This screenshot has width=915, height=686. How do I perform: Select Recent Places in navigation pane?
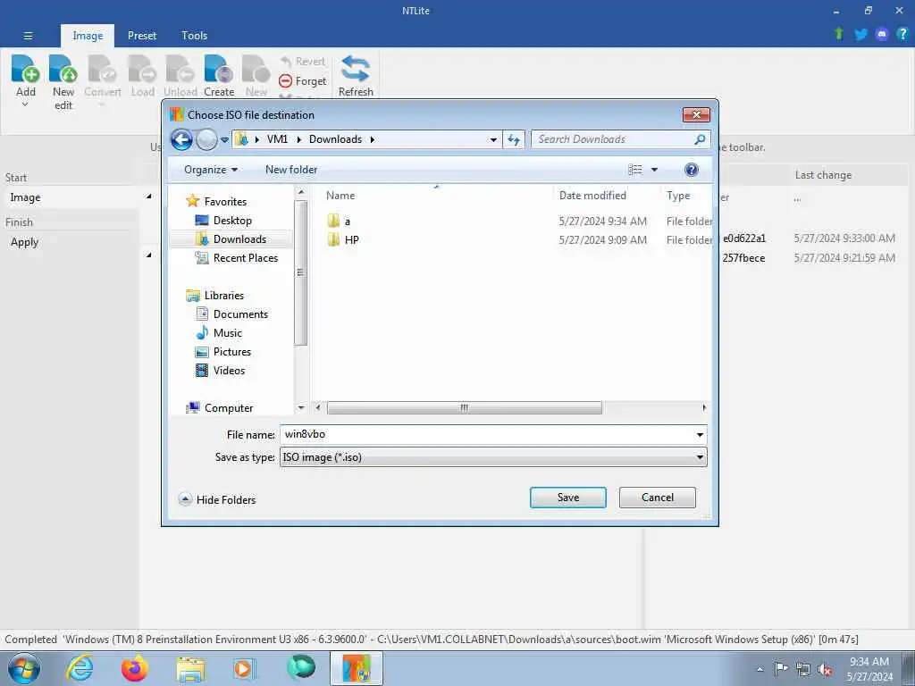tap(236, 258)
